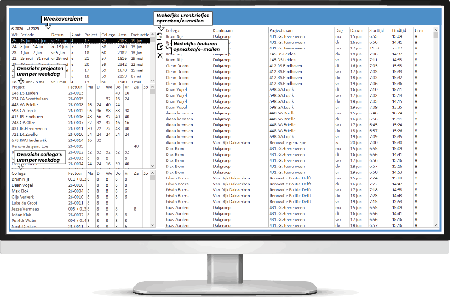The width and height of the screenshot is (450, 297).
Task: Click Daan Vogel detail row dated 19 jun
Action: (x=299, y=107)
